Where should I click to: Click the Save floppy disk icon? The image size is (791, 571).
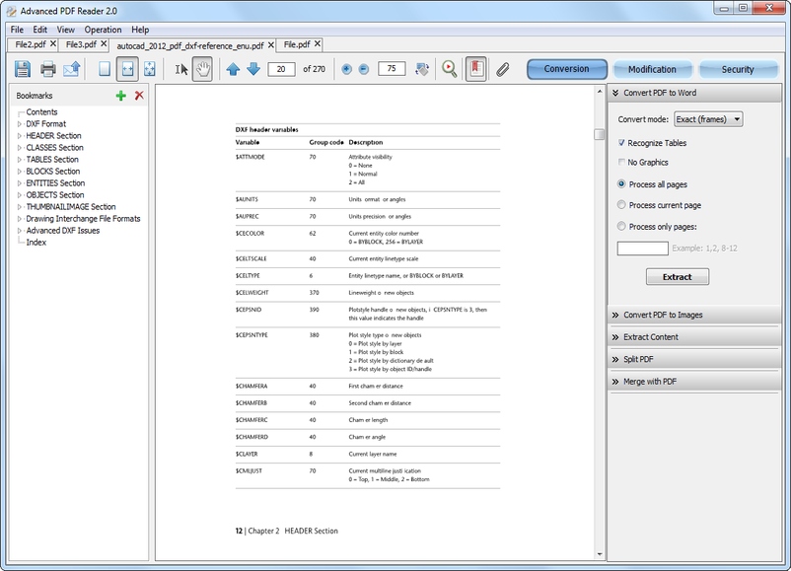[23, 69]
